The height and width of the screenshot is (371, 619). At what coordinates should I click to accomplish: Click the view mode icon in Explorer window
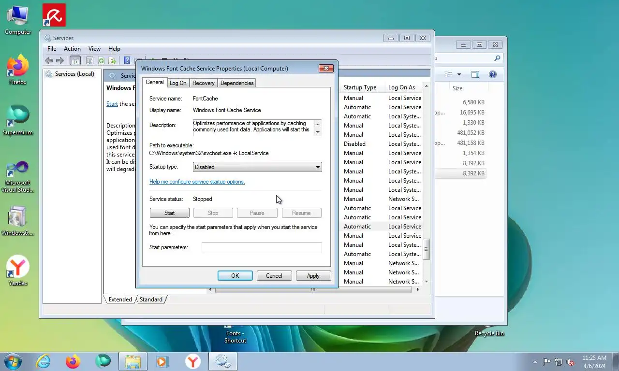coord(449,74)
